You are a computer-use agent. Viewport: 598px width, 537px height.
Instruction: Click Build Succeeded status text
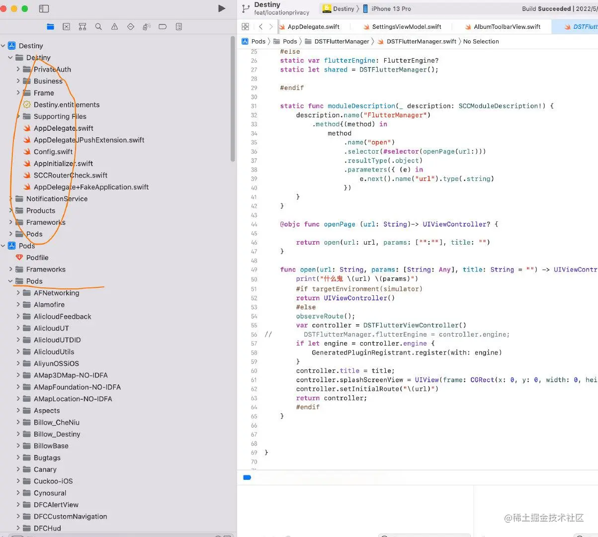click(x=546, y=8)
